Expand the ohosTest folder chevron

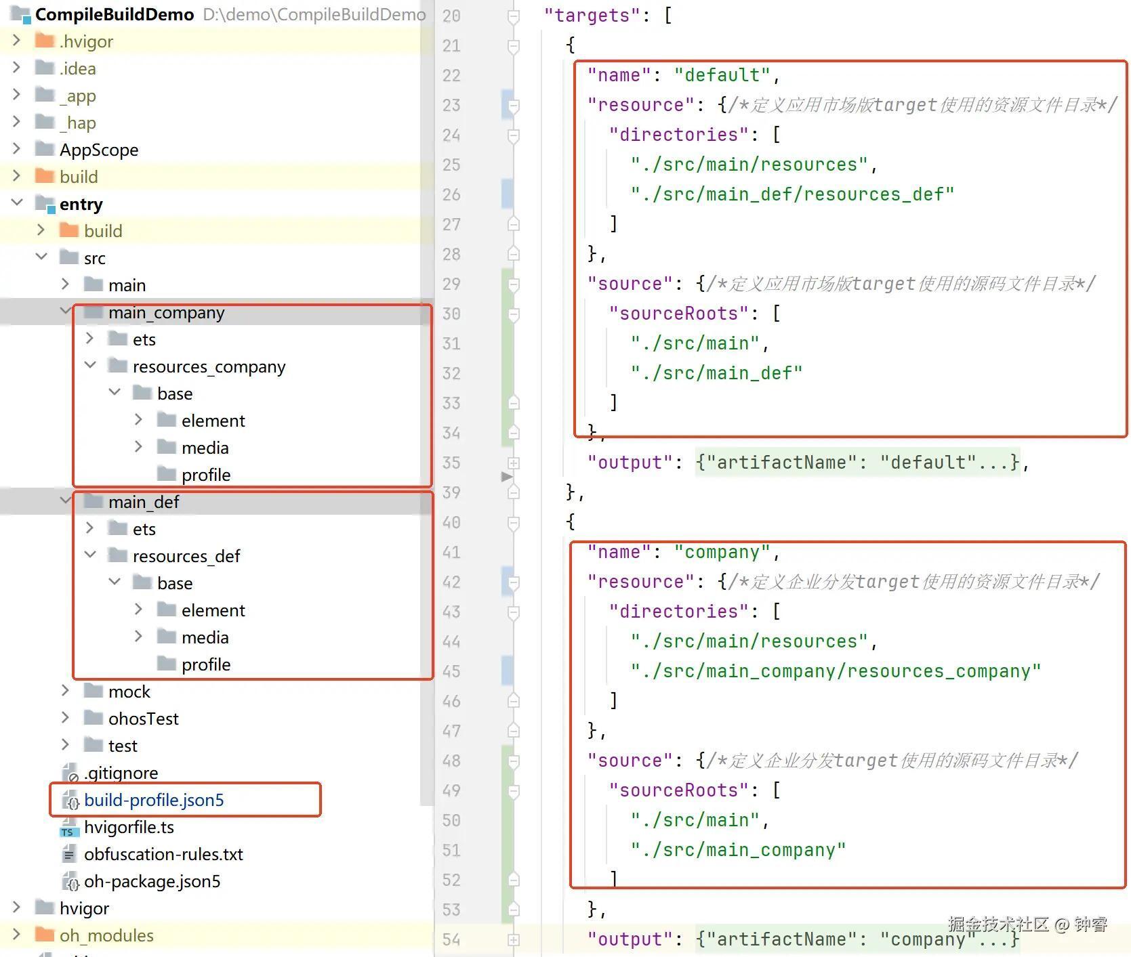[65, 717]
